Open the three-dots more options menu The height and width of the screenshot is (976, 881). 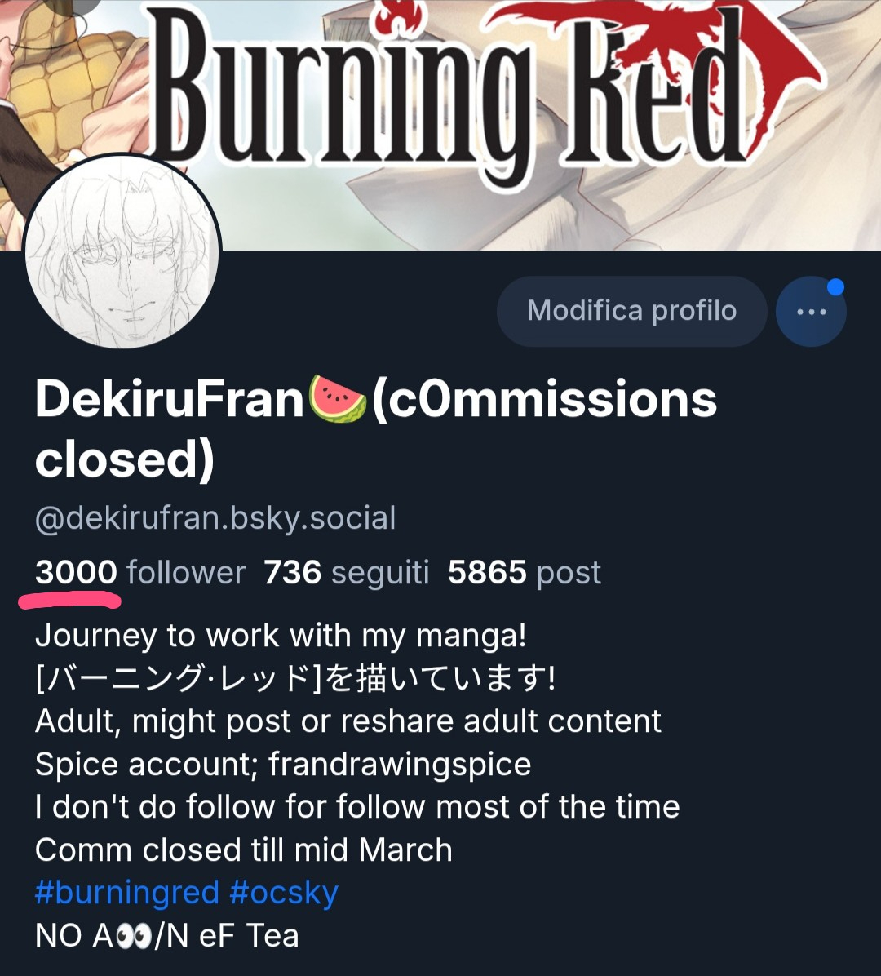[811, 312]
